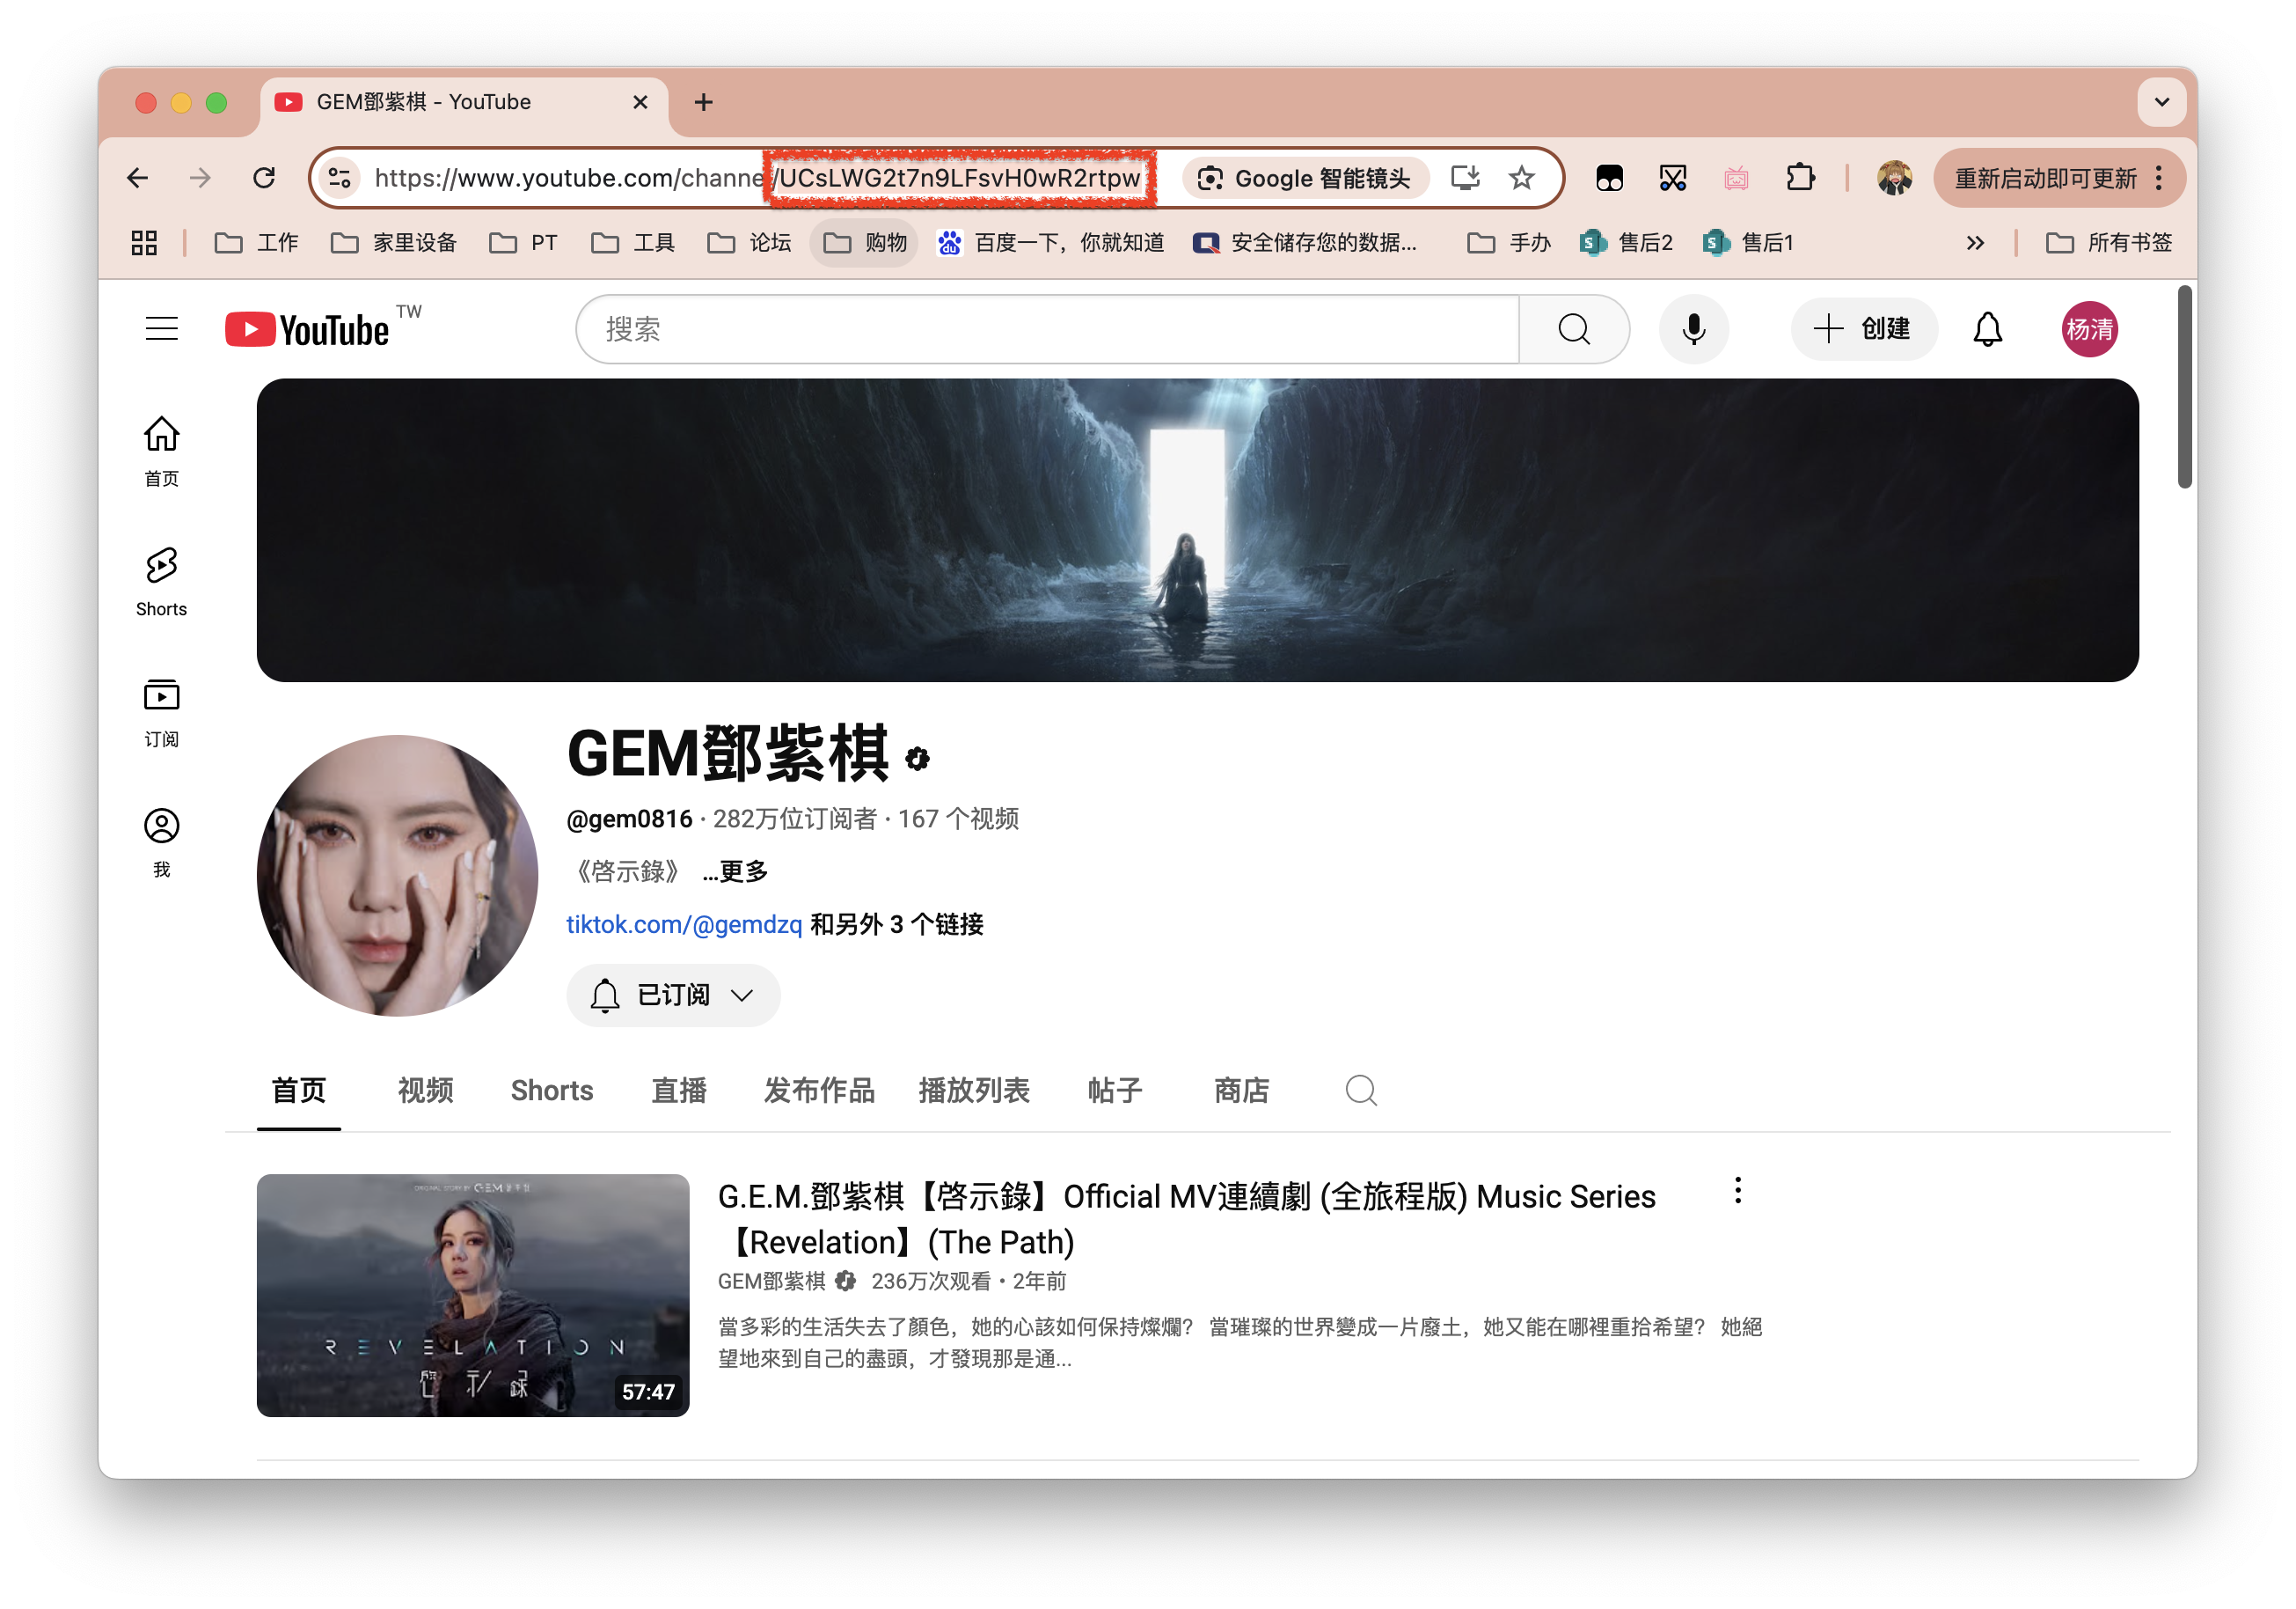This screenshot has height=1609, width=2296.
Task: Click the scissors screenshot extension icon
Action: click(x=1673, y=178)
